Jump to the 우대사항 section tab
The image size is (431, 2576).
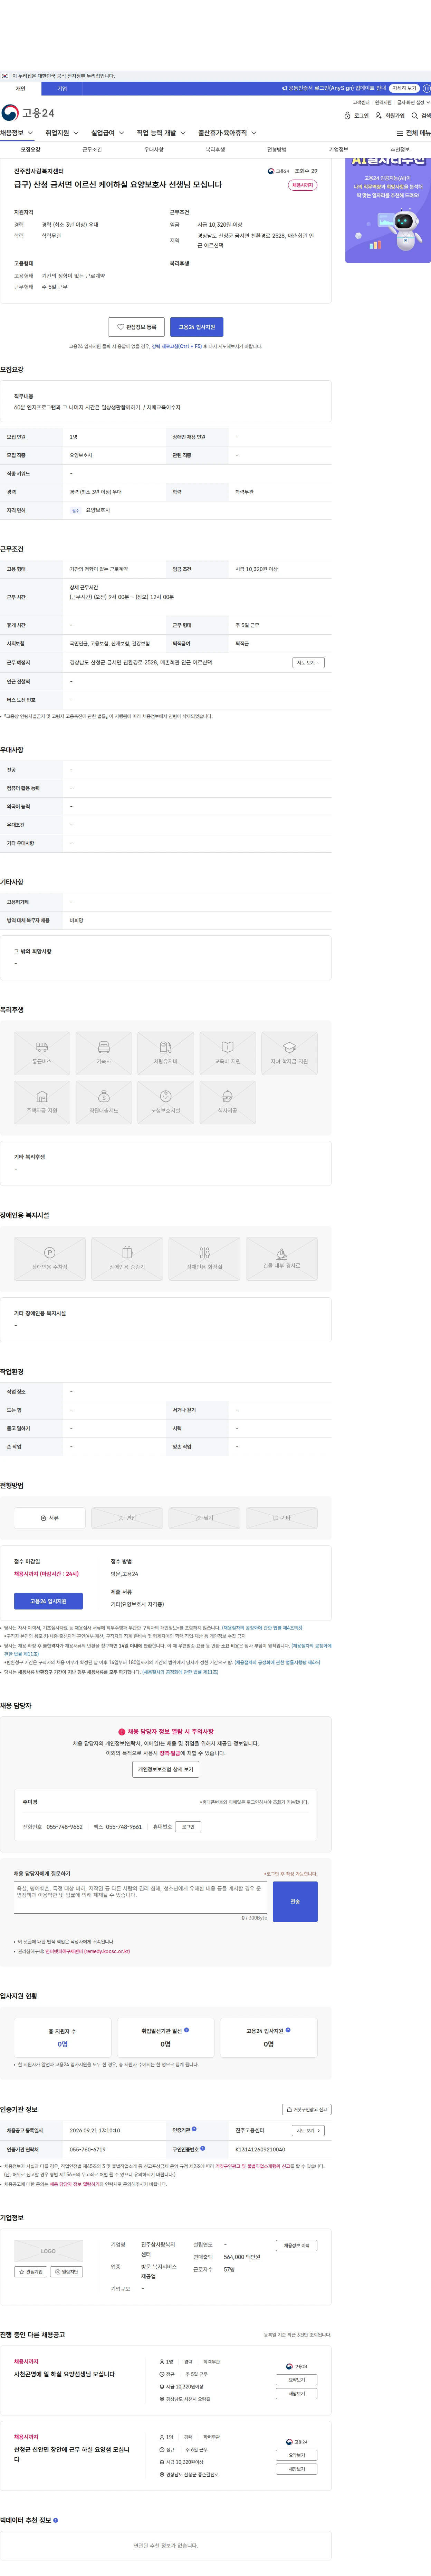coord(154,149)
